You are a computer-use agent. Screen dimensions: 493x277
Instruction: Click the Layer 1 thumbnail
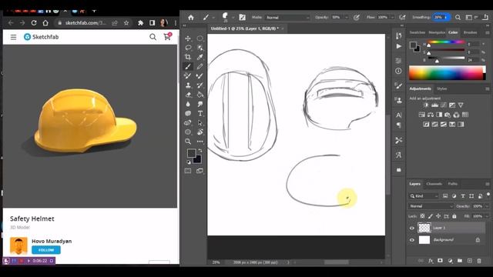click(x=424, y=228)
